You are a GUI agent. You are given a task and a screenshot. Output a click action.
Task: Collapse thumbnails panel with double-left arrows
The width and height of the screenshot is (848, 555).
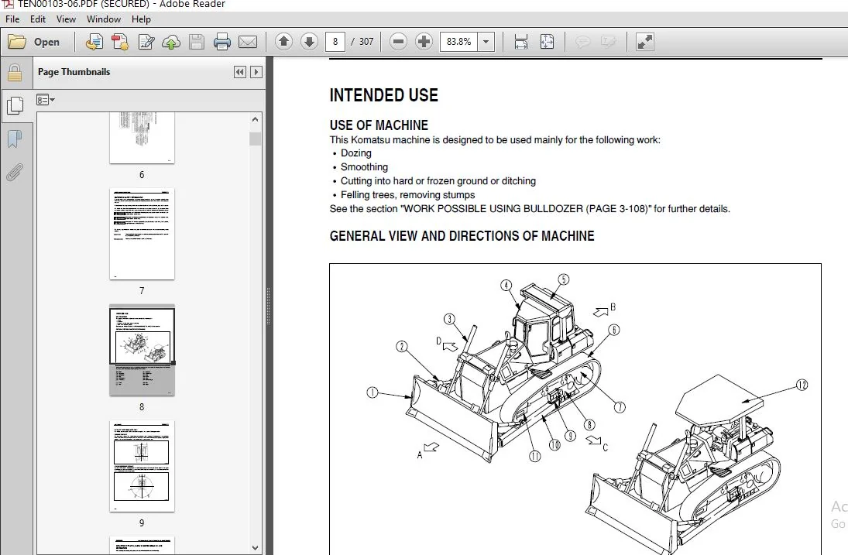(x=240, y=72)
